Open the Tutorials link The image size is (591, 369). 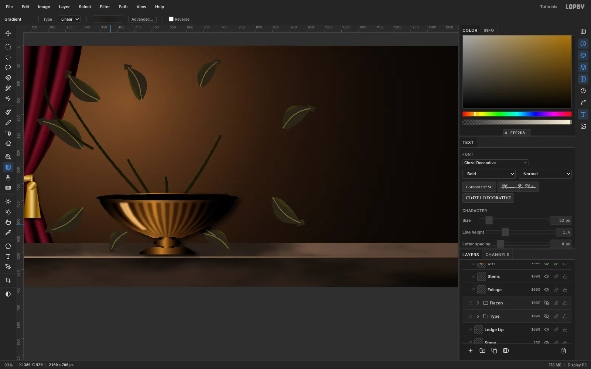(549, 7)
